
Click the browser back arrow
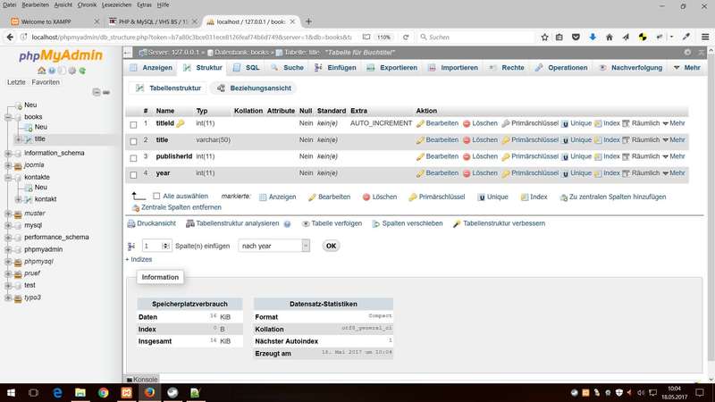pyautogui.click(x=10, y=37)
